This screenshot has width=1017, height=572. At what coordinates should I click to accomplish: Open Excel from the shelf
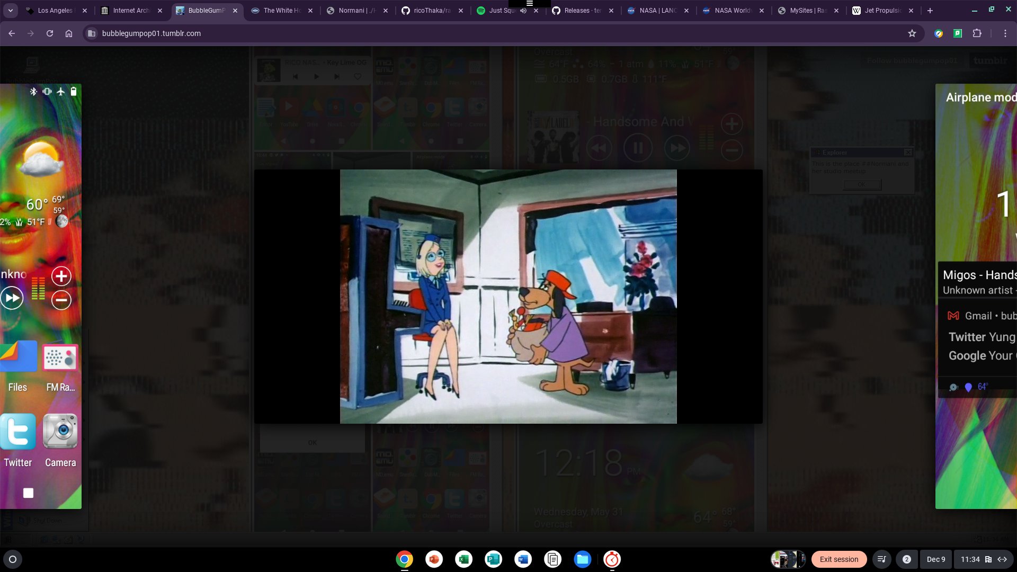pyautogui.click(x=464, y=559)
